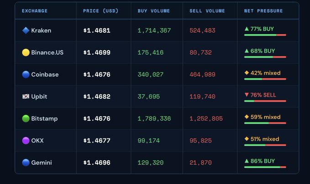The image size is (310, 184).
Task: Click Kraken's buy/sell pressure bar
Action: click(x=265, y=35)
